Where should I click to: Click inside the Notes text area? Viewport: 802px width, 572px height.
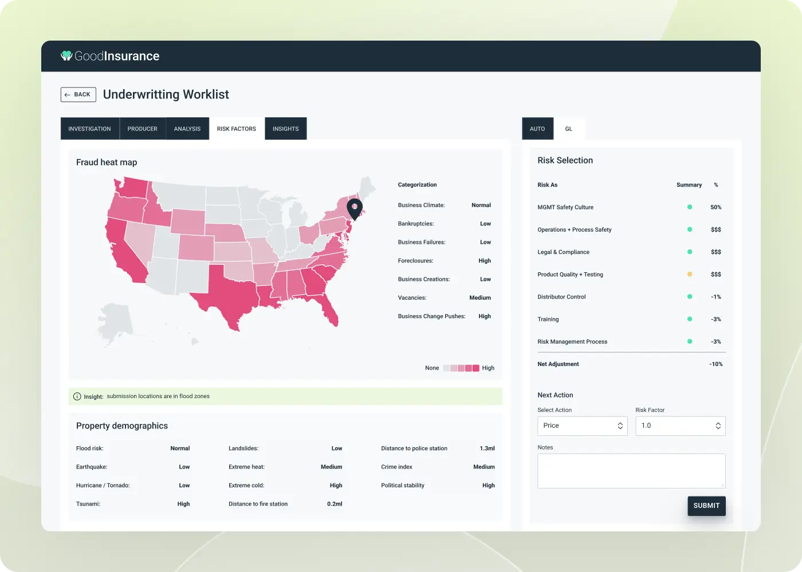coord(631,471)
